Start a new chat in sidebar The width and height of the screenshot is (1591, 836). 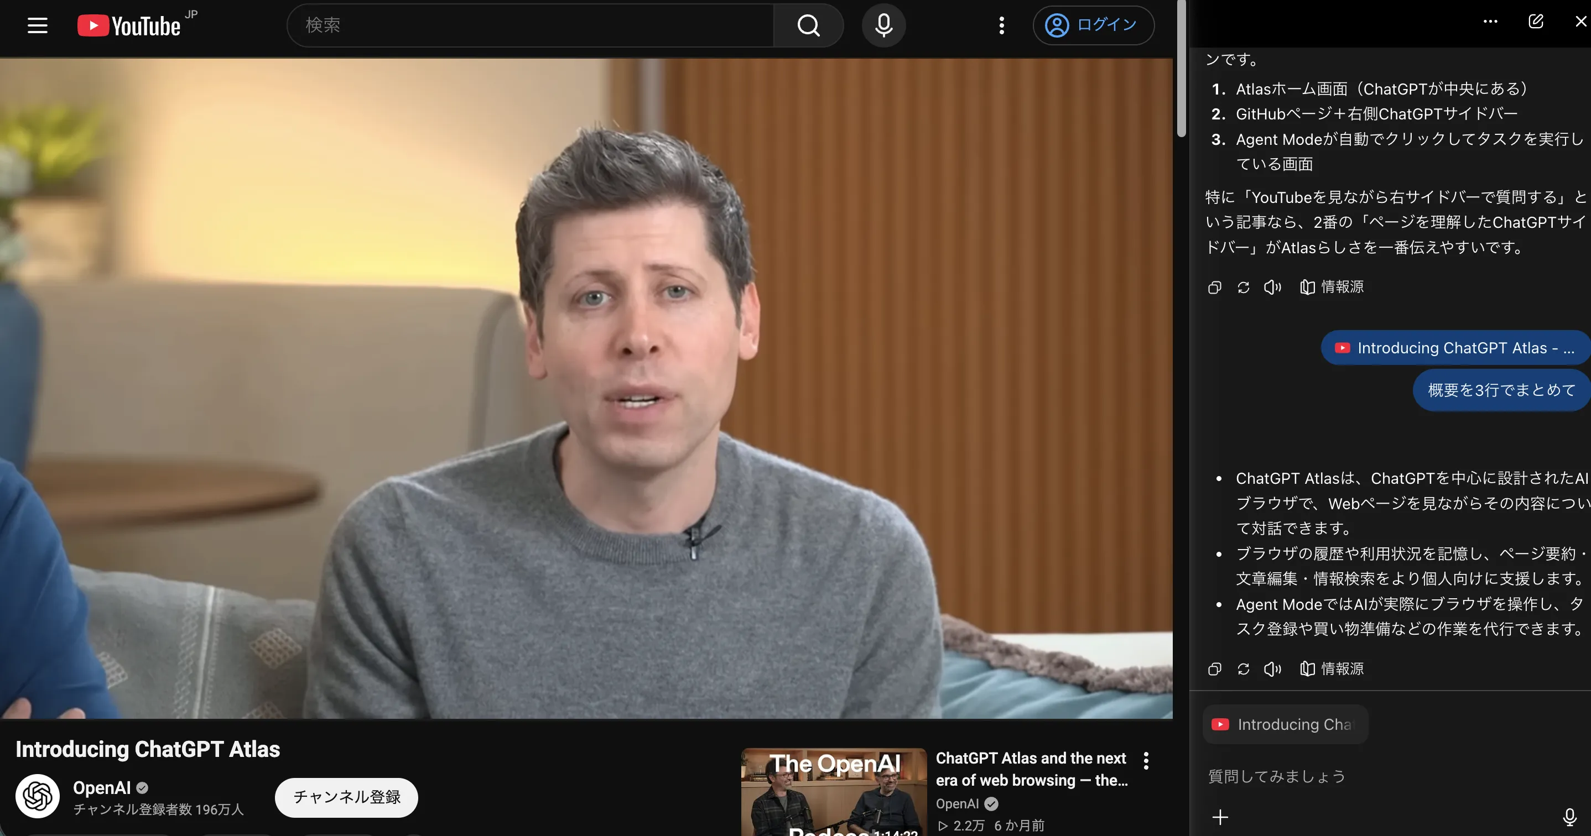click(1536, 22)
